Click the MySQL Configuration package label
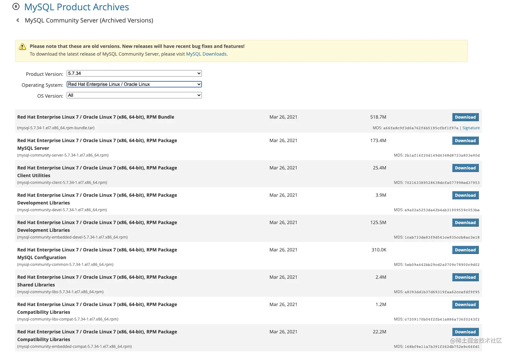 (42, 258)
